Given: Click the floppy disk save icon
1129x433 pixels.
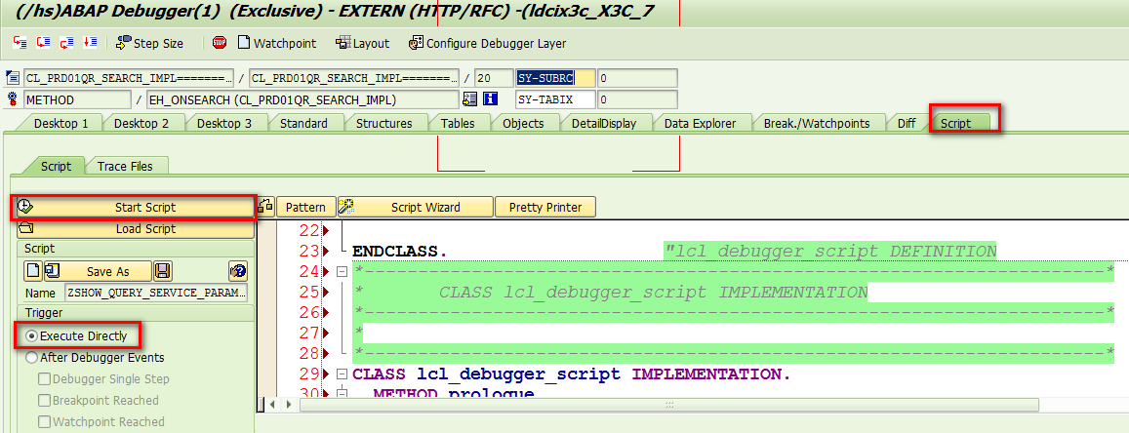Looking at the screenshot, I should point(163,271).
